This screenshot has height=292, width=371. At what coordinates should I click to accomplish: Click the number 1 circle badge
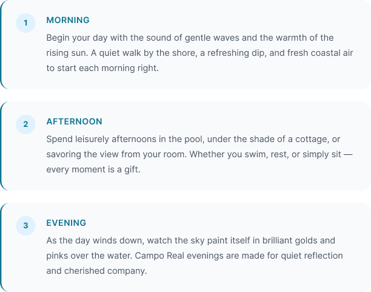pos(25,23)
